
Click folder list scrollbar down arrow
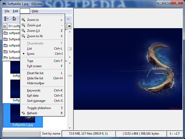(x=70, y=57)
